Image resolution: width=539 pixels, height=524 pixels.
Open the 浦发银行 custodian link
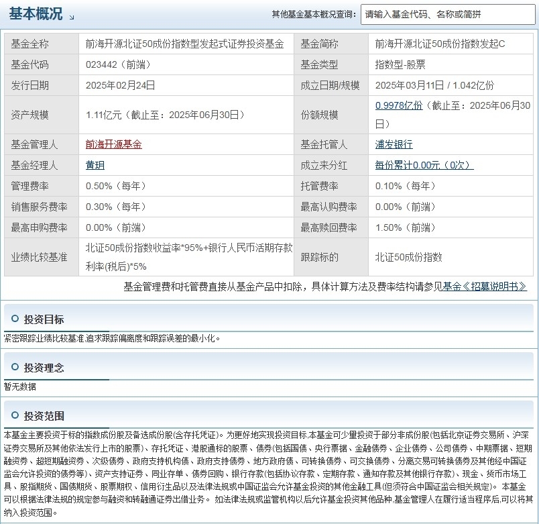(394, 144)
